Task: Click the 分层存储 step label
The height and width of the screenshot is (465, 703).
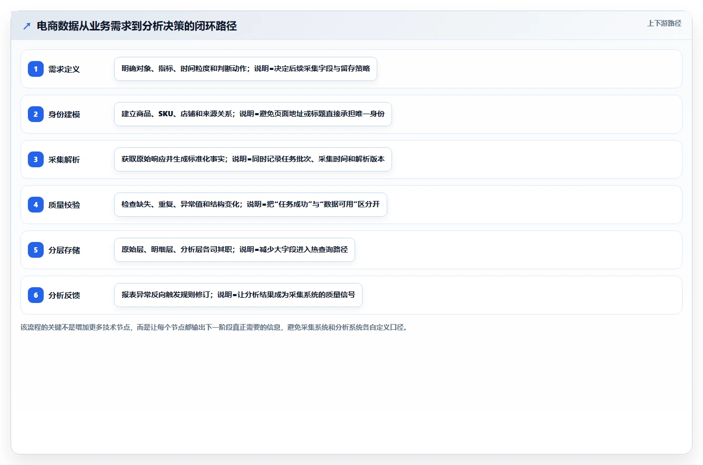Action: coord(64,250)
